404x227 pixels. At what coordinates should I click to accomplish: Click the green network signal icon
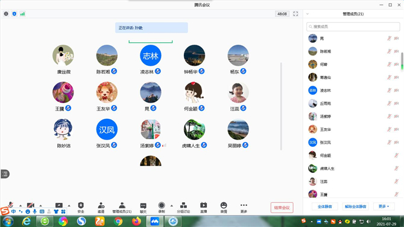coord(22,14)
